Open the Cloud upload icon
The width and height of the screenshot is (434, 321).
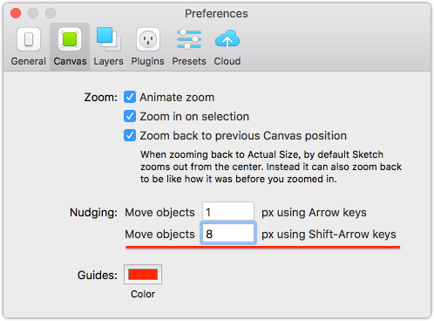pyautogui.click(x=227, y=40)
